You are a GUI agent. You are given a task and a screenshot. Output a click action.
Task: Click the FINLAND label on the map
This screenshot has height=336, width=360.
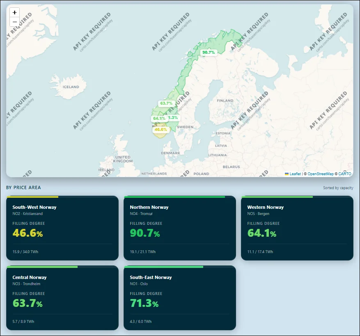225,101
